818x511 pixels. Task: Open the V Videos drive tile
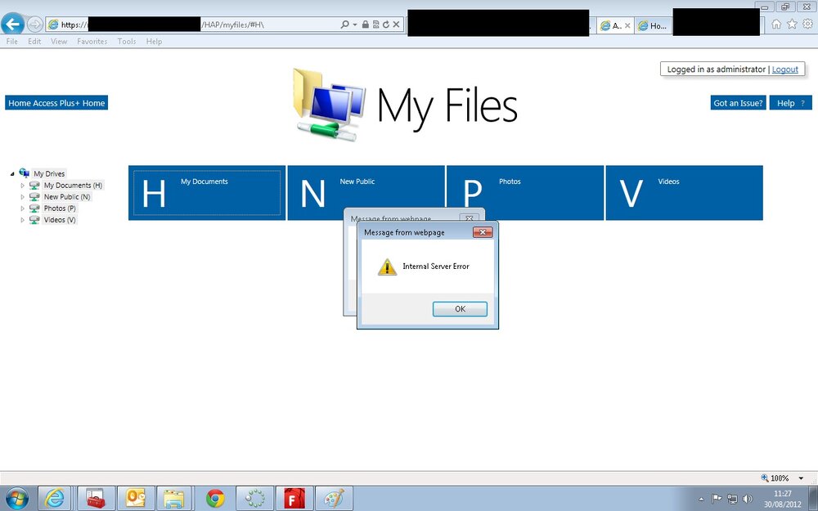[x=684, y=193]
